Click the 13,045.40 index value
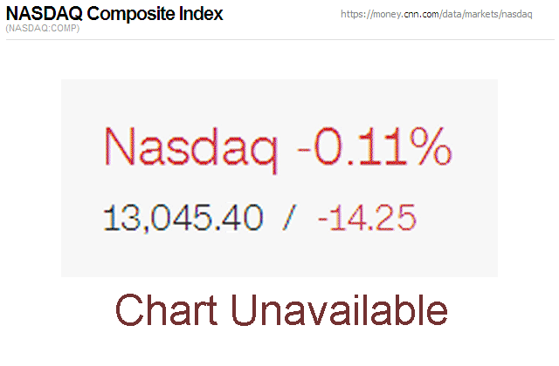The width and height of the screenshot is (559, 366). (183, 217)
